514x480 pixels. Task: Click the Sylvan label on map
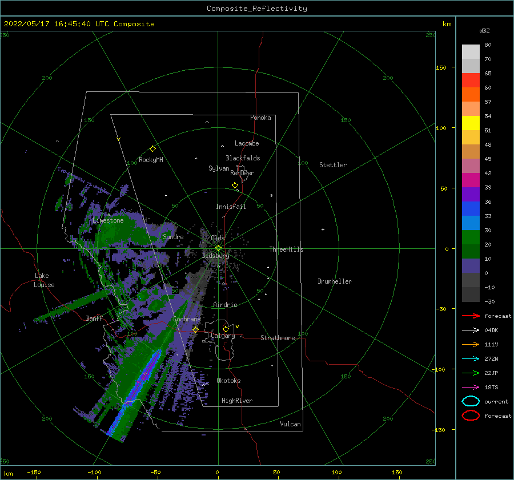click(219, 168)
